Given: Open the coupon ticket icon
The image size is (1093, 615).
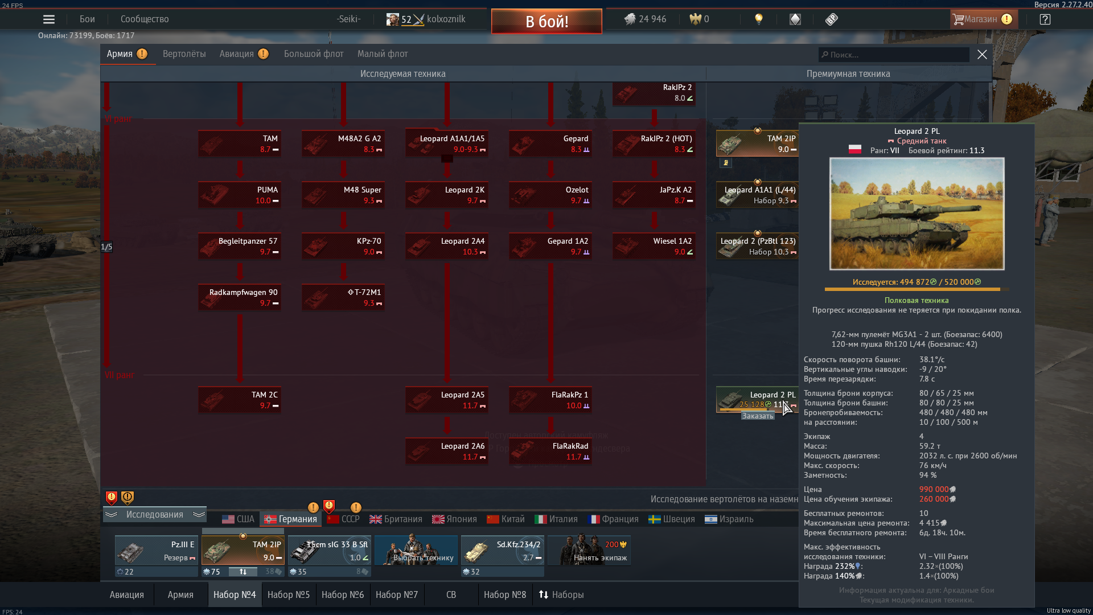Looking at the screenshot, I should [x=832, y=19].
